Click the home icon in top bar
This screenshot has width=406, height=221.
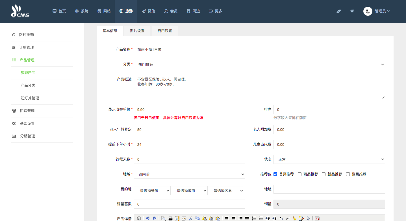point(352,11)
